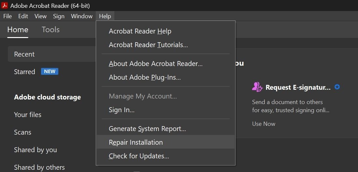Open the Window menu
This screenshot has width=358, height=172.
[x=82, y=16]
